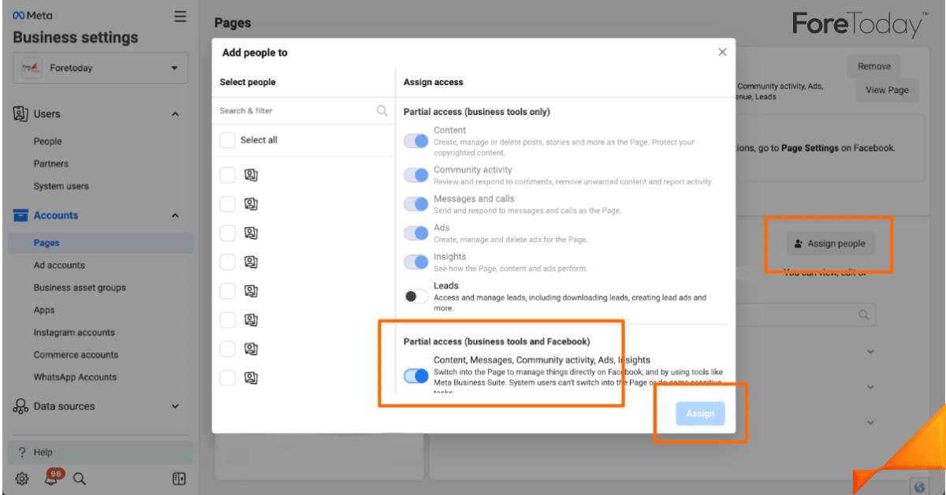This screenshot has width=946, height=495.
Task: Click the hamburger menu icon beside Meta logo
Action: pos(181,17)
